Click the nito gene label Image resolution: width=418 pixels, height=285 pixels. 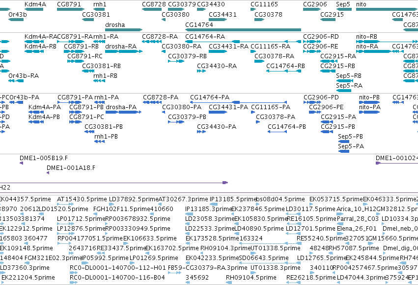point(361,4)
